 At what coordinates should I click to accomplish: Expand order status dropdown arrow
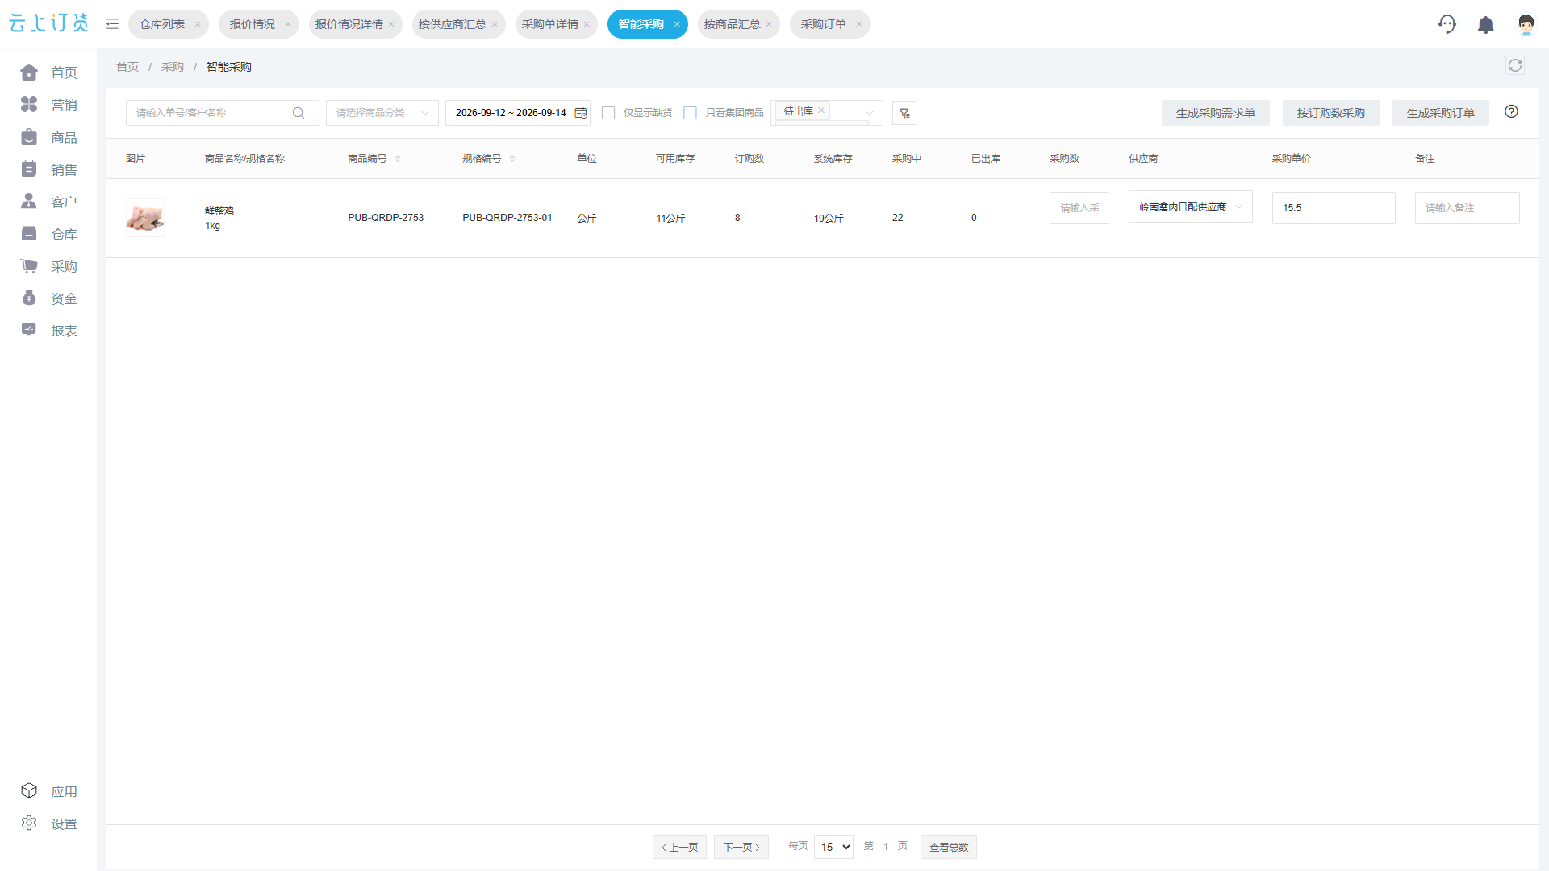[870, 113]
